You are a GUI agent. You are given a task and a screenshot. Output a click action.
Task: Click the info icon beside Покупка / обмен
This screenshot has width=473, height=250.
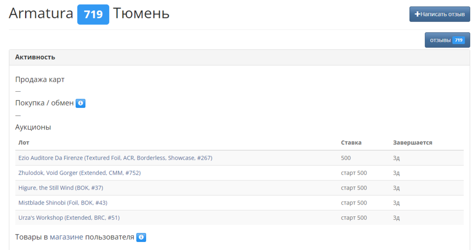80,103
